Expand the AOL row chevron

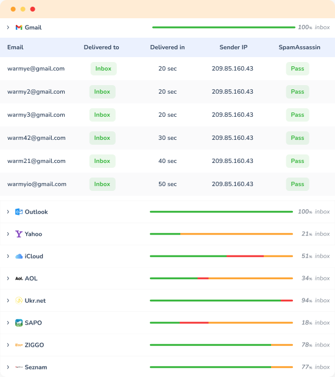click(x=8, y=278)
